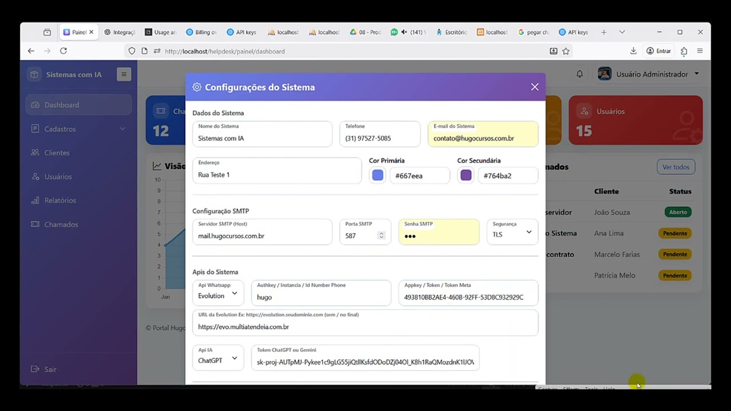Open the Clientes sidebar menu item
Screen dimensions: 731x411
[x=79, y=153]
